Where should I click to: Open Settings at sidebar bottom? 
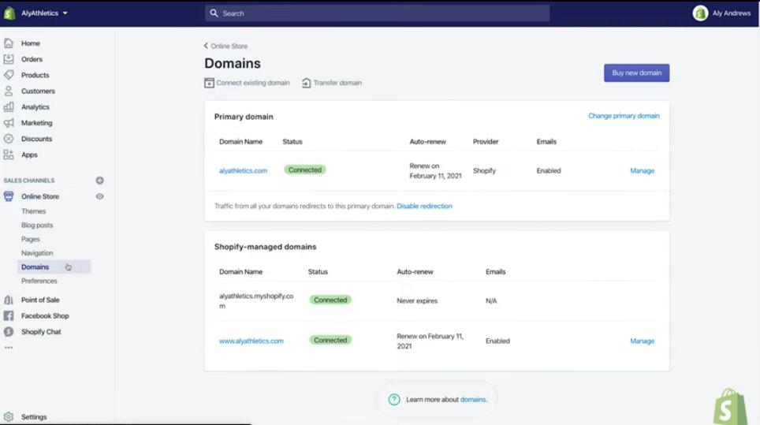point(34,417)
